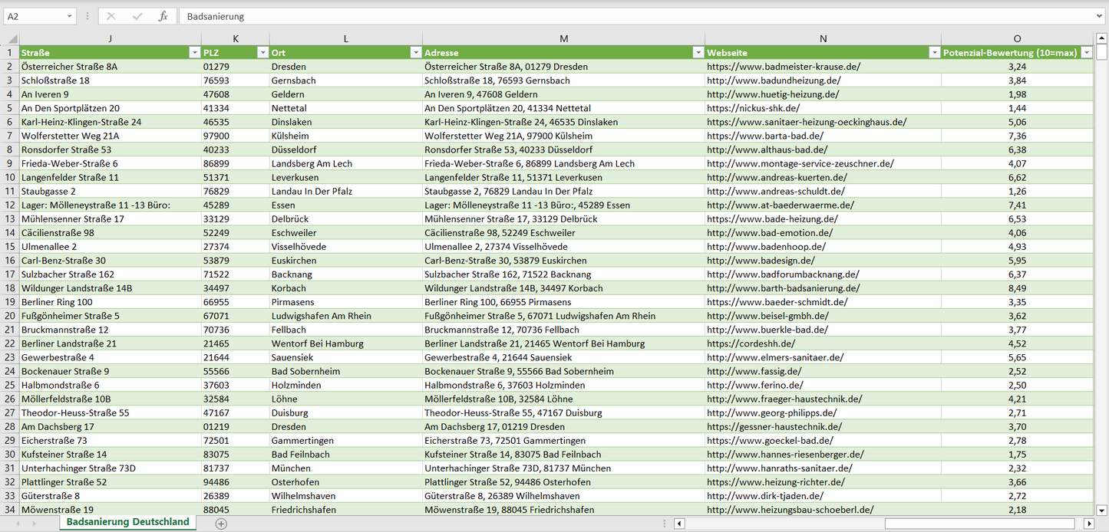Select the Badsanierung Deutschland sheet tab
This screenshot has width=1109, height=532.
click(x=127, y=522)
